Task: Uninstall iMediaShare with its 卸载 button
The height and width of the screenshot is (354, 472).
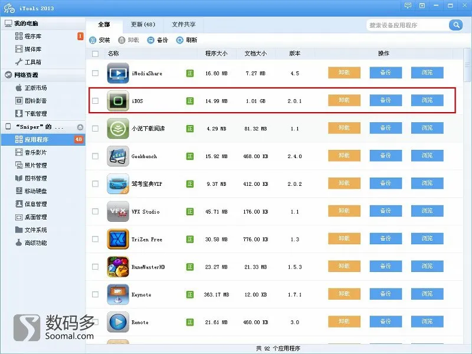Action: coord(344,73)
